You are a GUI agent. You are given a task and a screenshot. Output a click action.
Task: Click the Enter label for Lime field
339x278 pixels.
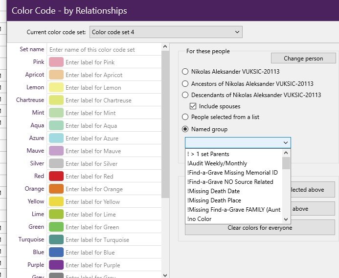(x=113, y=215)
